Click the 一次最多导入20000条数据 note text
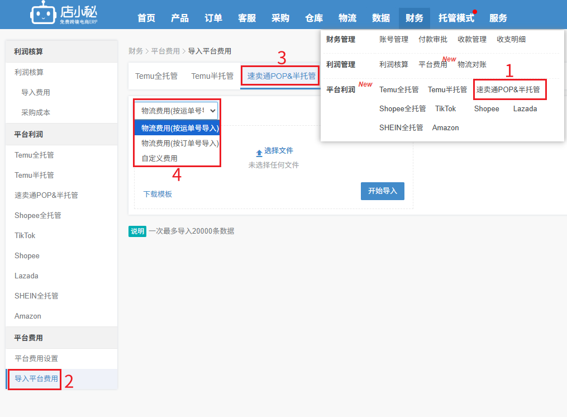Image resolution: width=567 pixels, height=417 pixels. (192, 231)
